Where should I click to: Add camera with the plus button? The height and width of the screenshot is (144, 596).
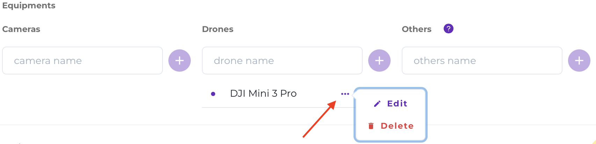click(180, 61)
